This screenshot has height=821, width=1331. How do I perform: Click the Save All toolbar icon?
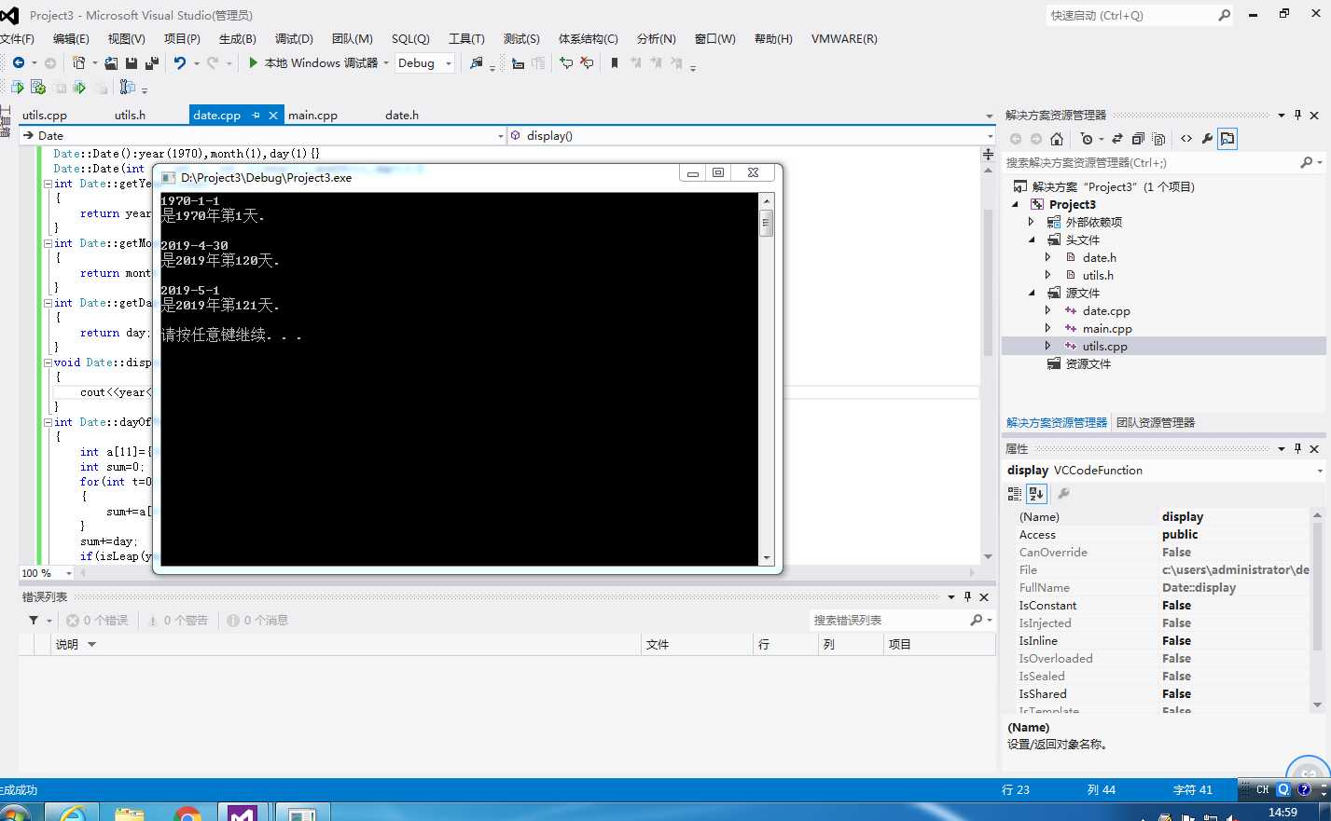point(152,62)
